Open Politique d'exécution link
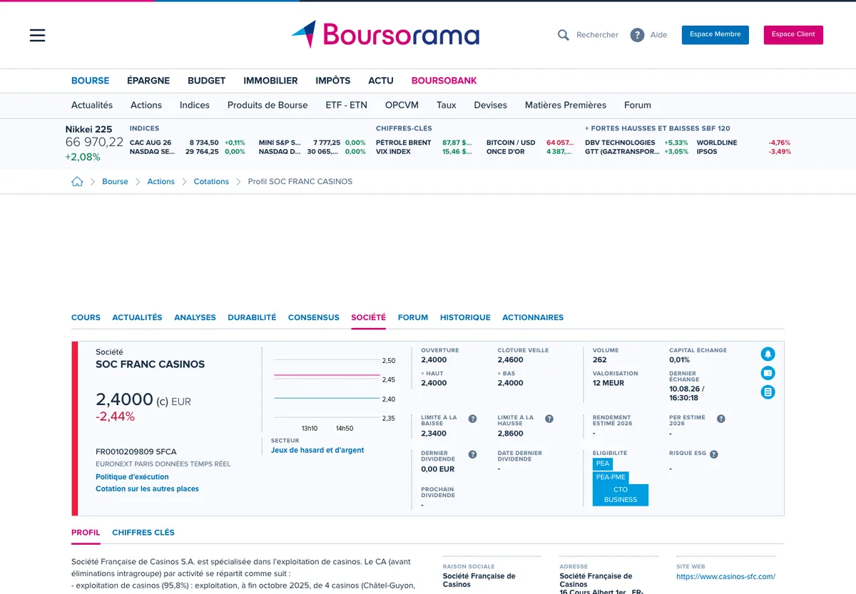This screenshot has height=594, width=856. click(x=132, y=477)
